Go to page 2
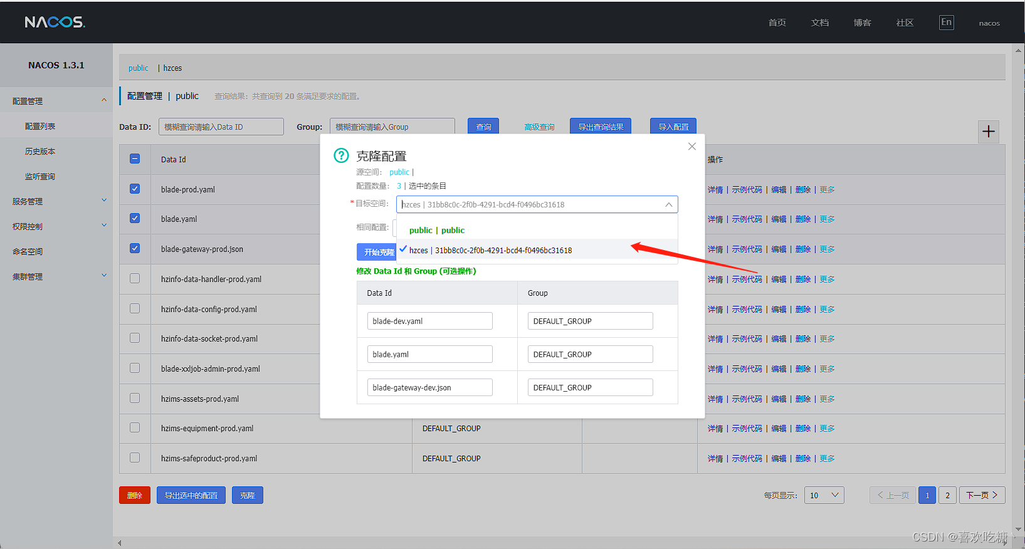1025x549 pixels. [x=947, y=495]
